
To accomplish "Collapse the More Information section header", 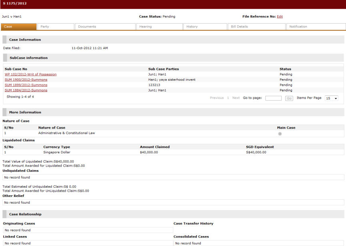I will click(25, 112).
